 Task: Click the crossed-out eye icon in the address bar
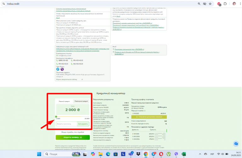click(205, 4)
